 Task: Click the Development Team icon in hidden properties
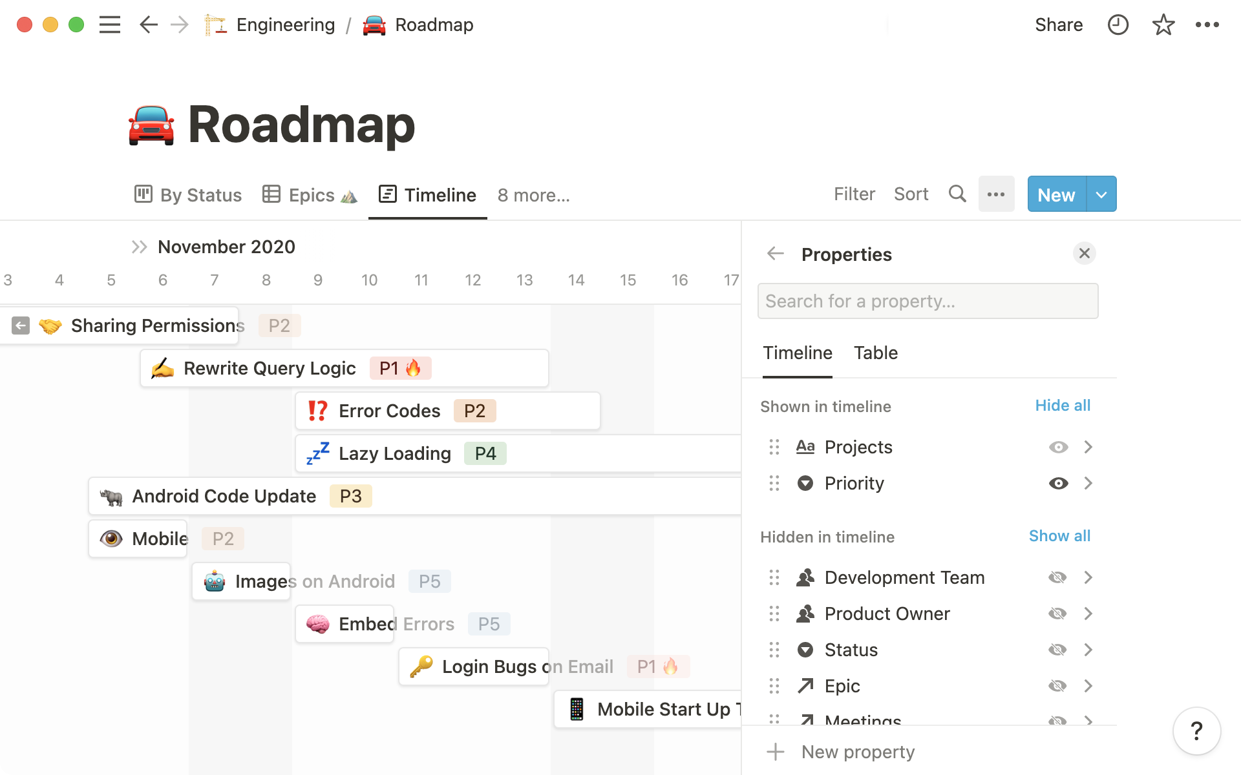tap(805, 577)
